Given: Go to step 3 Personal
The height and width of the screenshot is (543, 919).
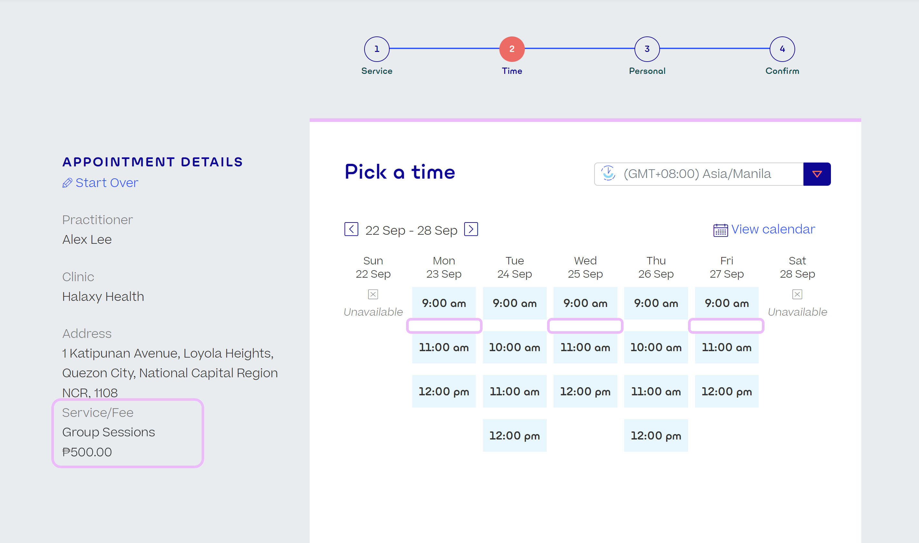Looking at the screenshot, I should pyautogui.click(x=647, y=49).
